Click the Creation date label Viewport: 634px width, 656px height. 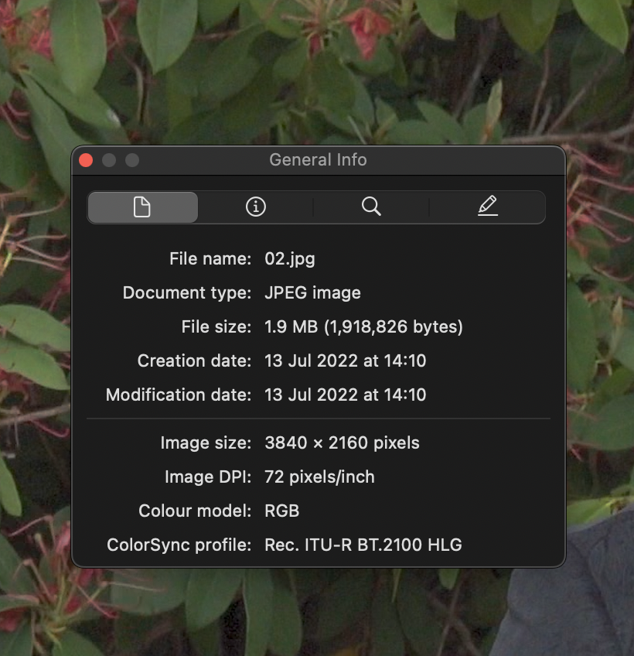[x=195, y=360]
